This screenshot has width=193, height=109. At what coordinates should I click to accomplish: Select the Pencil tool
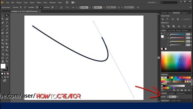(7, 30)
